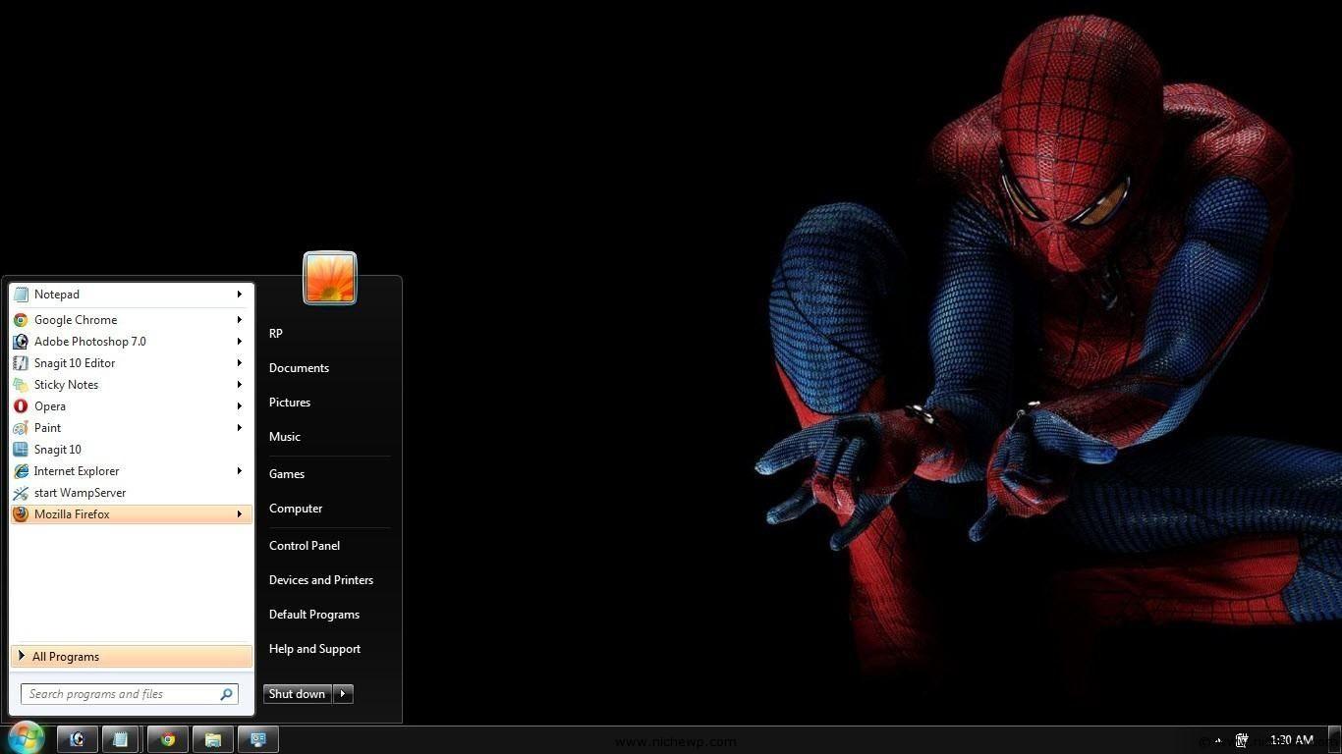Click the 1:30 AM clock
The width and height of the screenshot is (1342, 754).
tap(1291, 740)
